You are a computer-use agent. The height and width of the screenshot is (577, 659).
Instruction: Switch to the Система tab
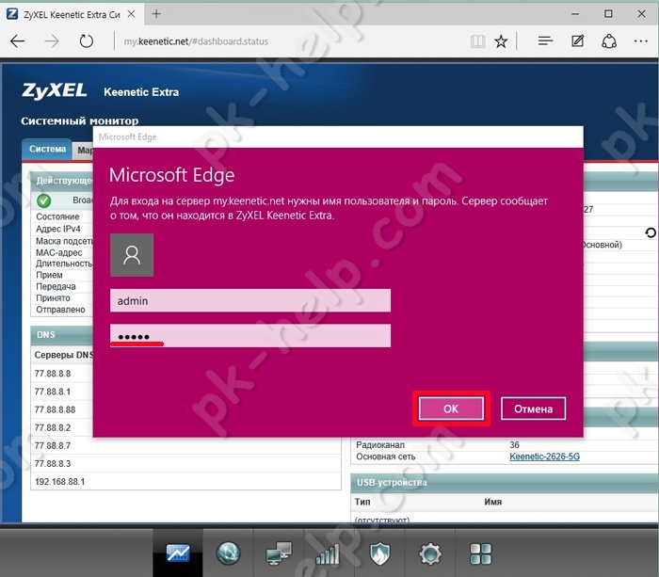tap(47, 149)
